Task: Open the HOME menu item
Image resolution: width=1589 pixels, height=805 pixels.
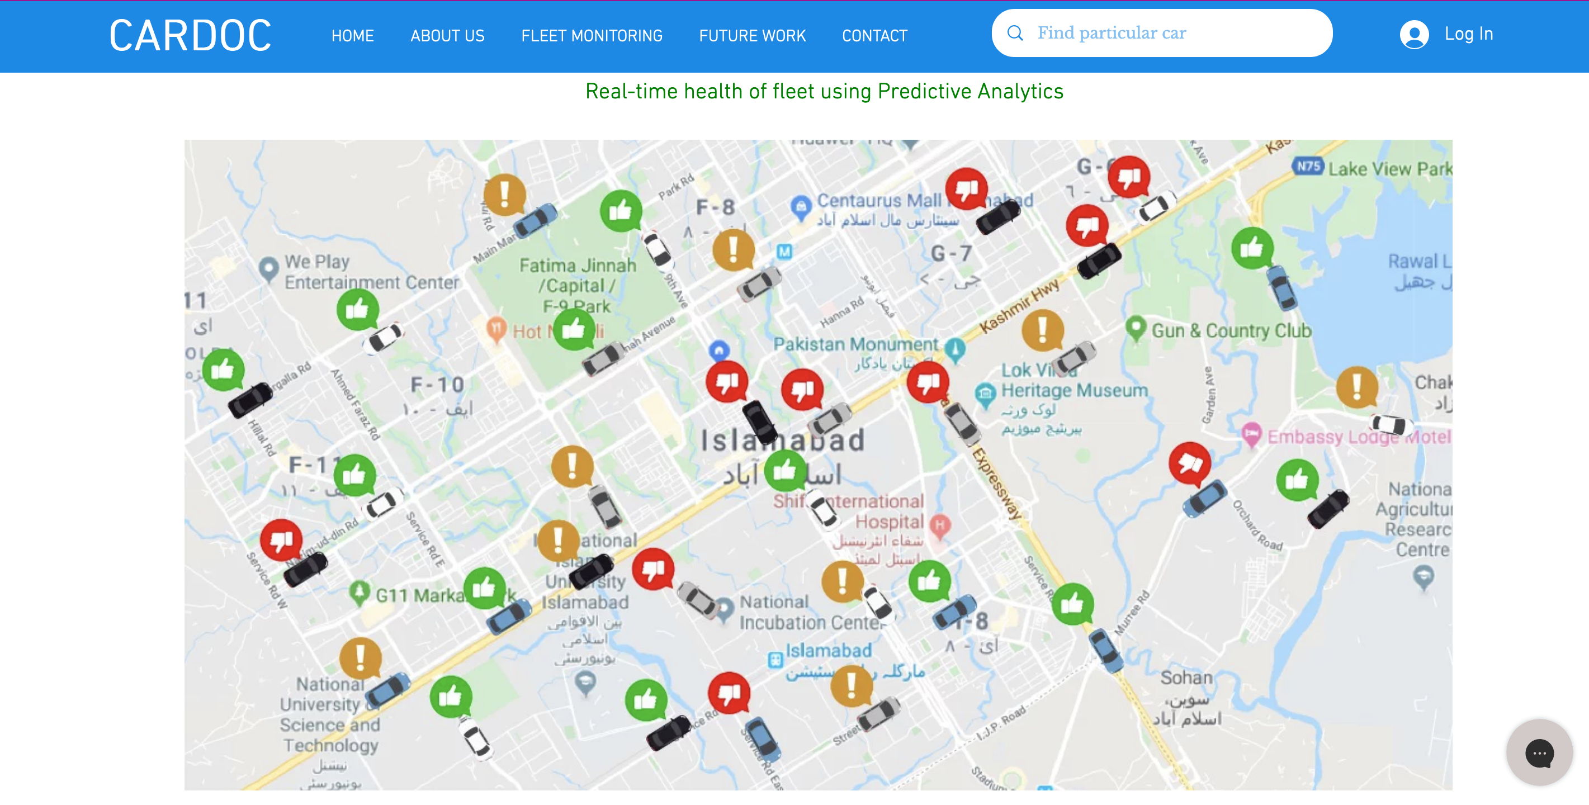Action: [x=352, y=36]
